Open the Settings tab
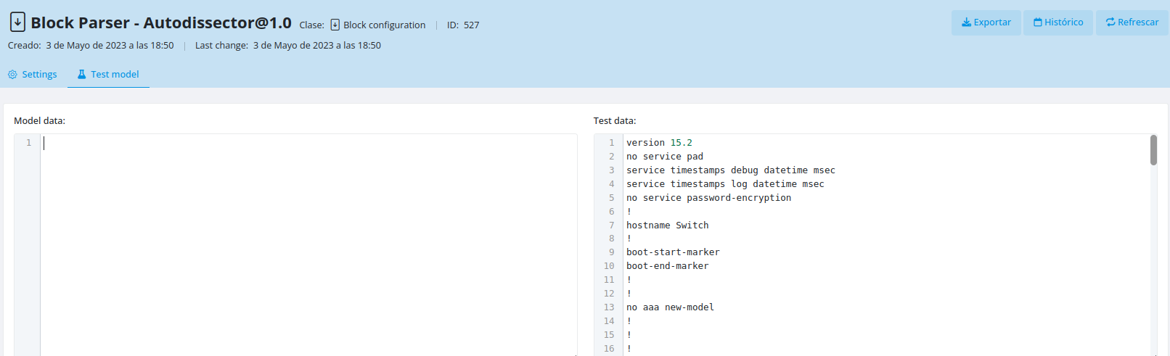This screenshot has height=356, width=1170. pos(33,75)
